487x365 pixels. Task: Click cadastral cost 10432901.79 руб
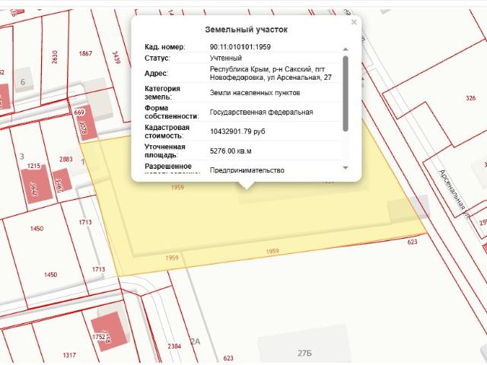click(237, 132)
